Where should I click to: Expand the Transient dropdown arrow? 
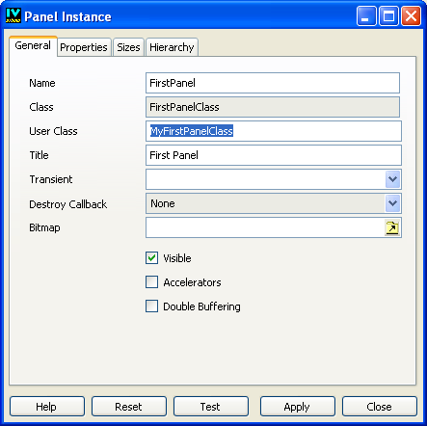pyautogui.click(x=392, y=179)
